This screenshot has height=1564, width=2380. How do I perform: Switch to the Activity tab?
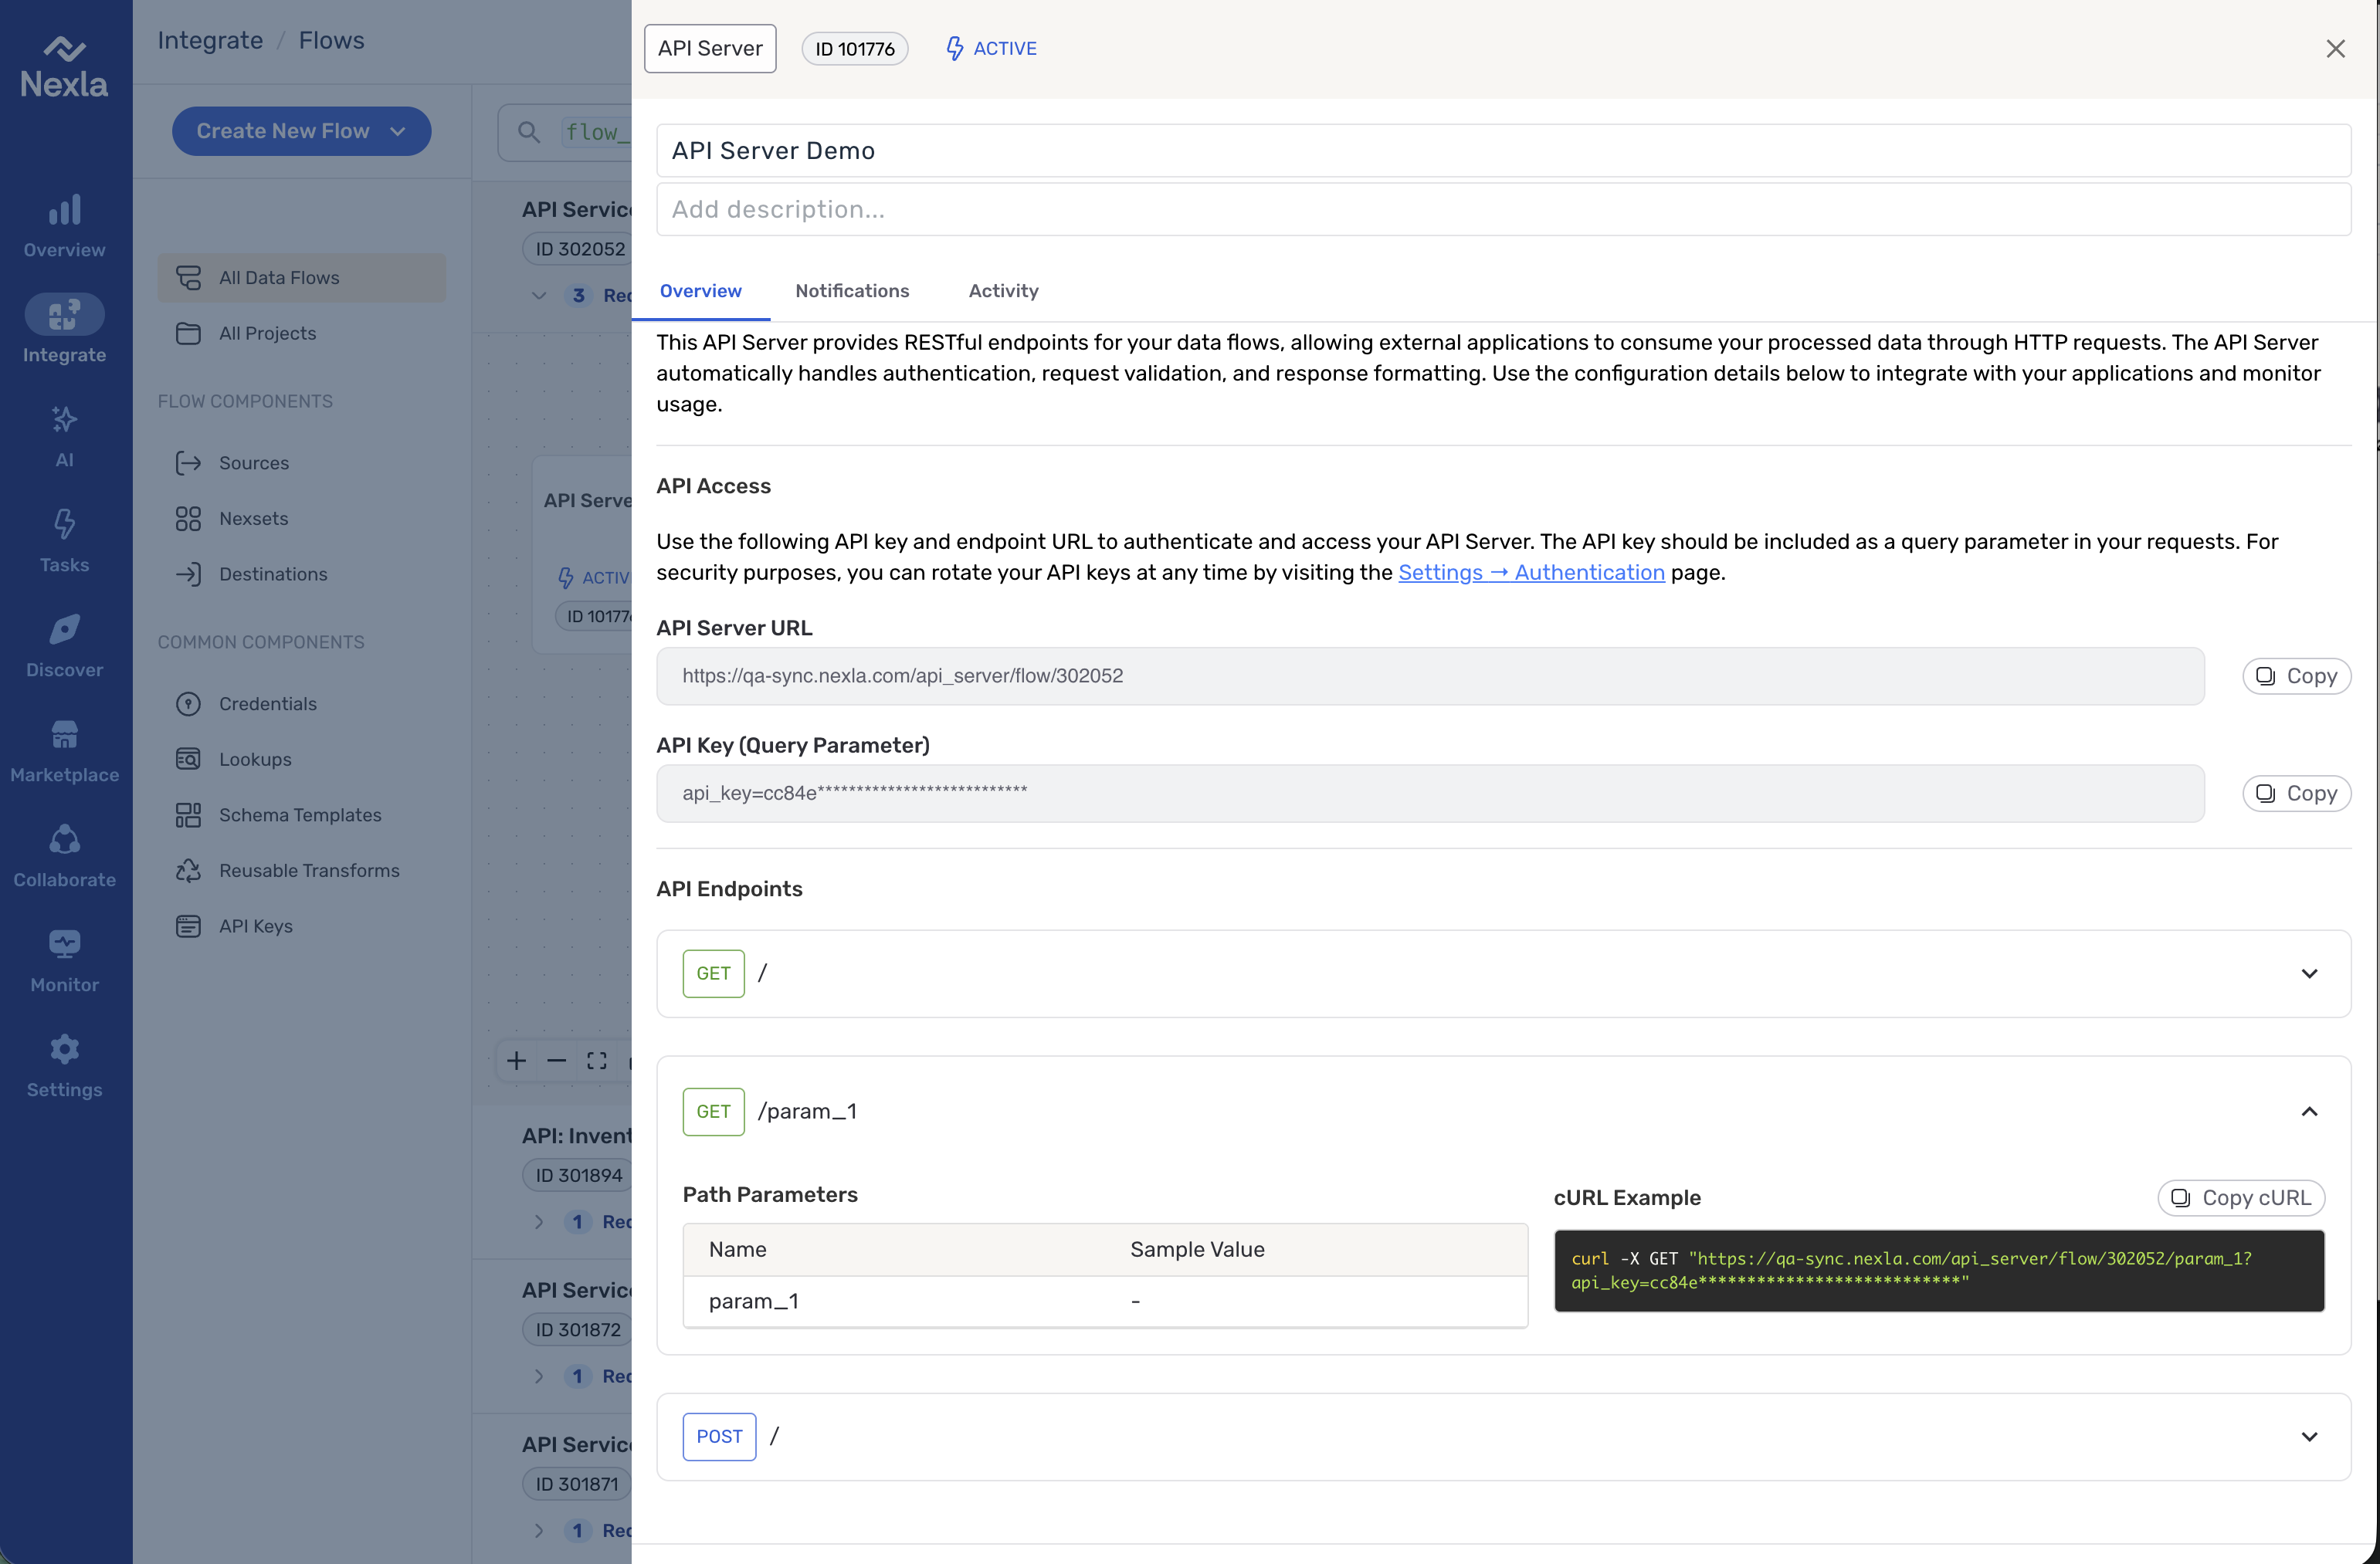click(1003, 291)
